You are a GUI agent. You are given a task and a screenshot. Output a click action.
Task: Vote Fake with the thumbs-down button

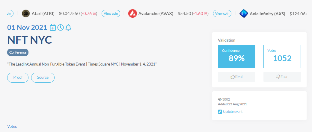(x=282, y=77)
